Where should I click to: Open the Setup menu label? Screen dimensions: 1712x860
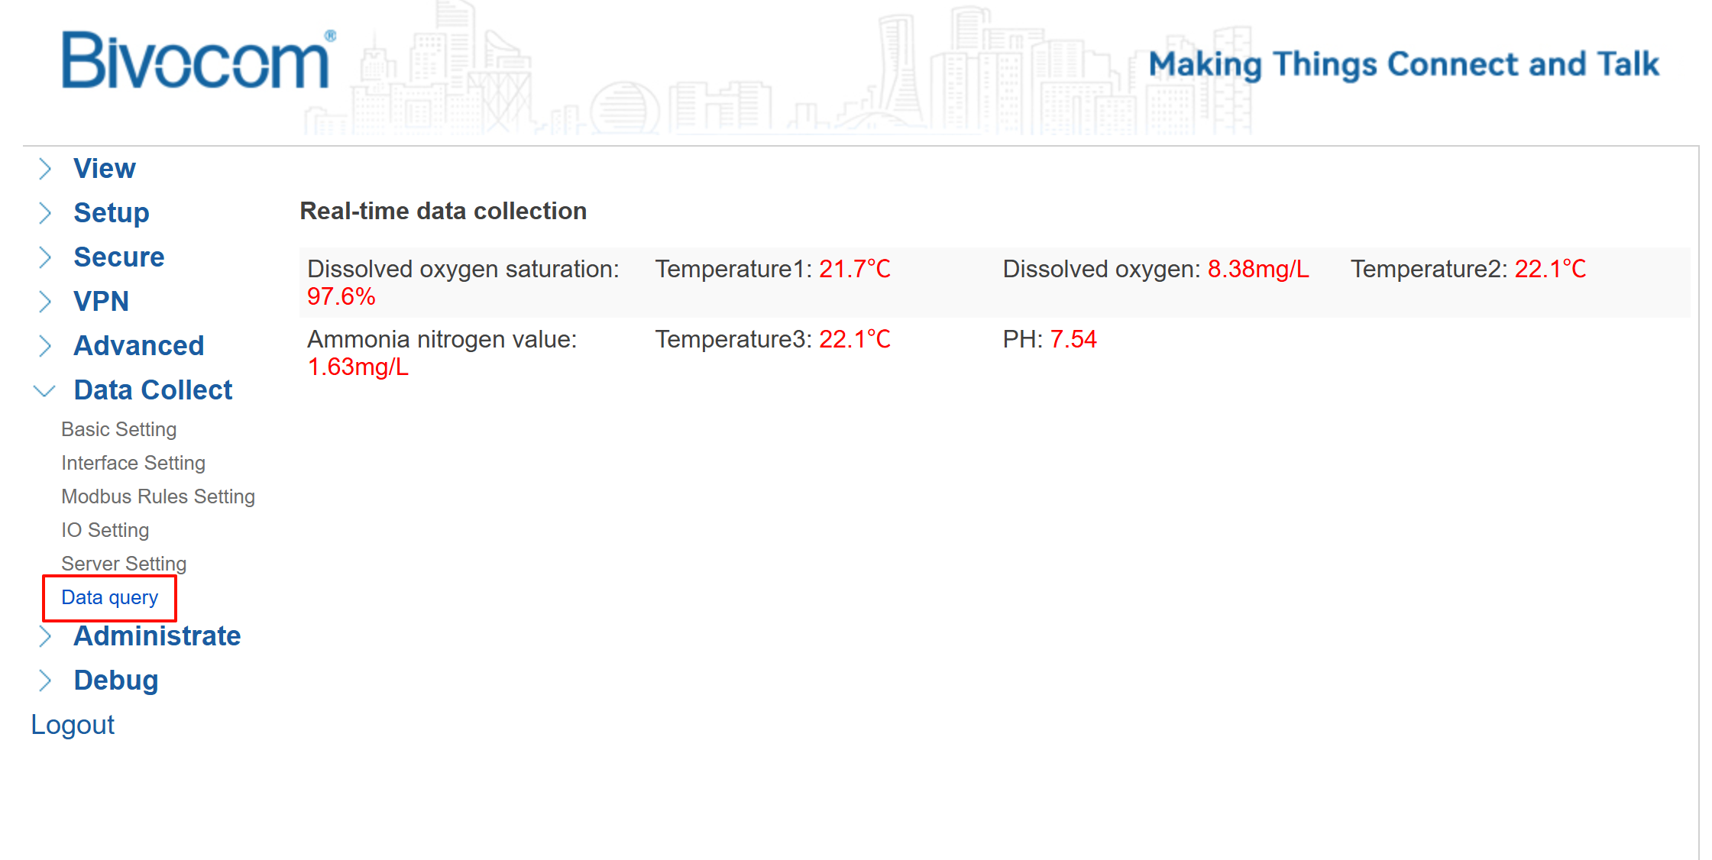click(x=112, y=213)
